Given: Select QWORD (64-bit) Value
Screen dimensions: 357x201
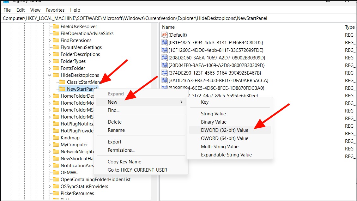Looking at the screenshot, I should [230, 138].
